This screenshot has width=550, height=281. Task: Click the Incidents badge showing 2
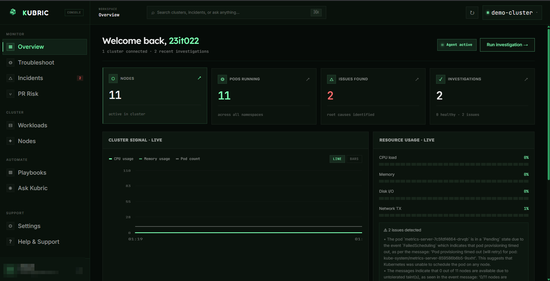(80, 78)
